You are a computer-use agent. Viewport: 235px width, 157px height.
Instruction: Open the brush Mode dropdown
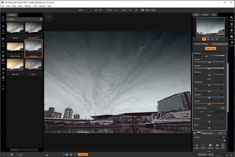pos(88,10)
